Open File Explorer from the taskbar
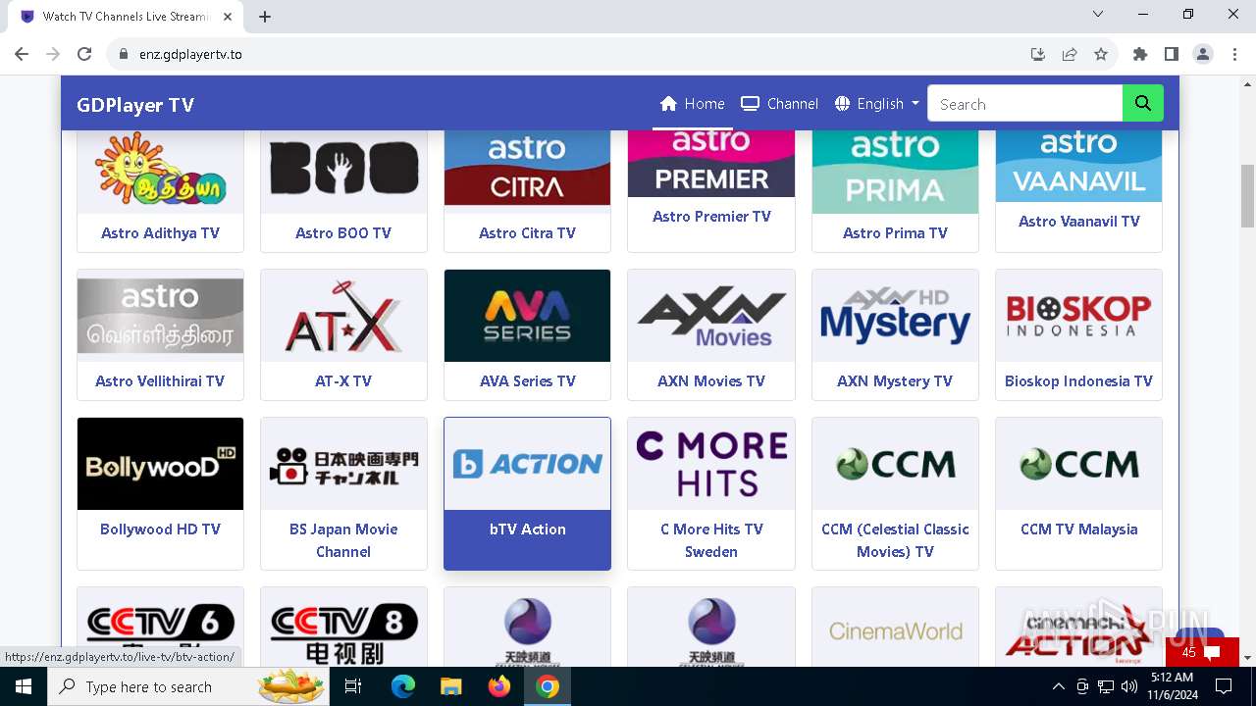This screenshot has height=706, width=1256. [x=450, y=686]
